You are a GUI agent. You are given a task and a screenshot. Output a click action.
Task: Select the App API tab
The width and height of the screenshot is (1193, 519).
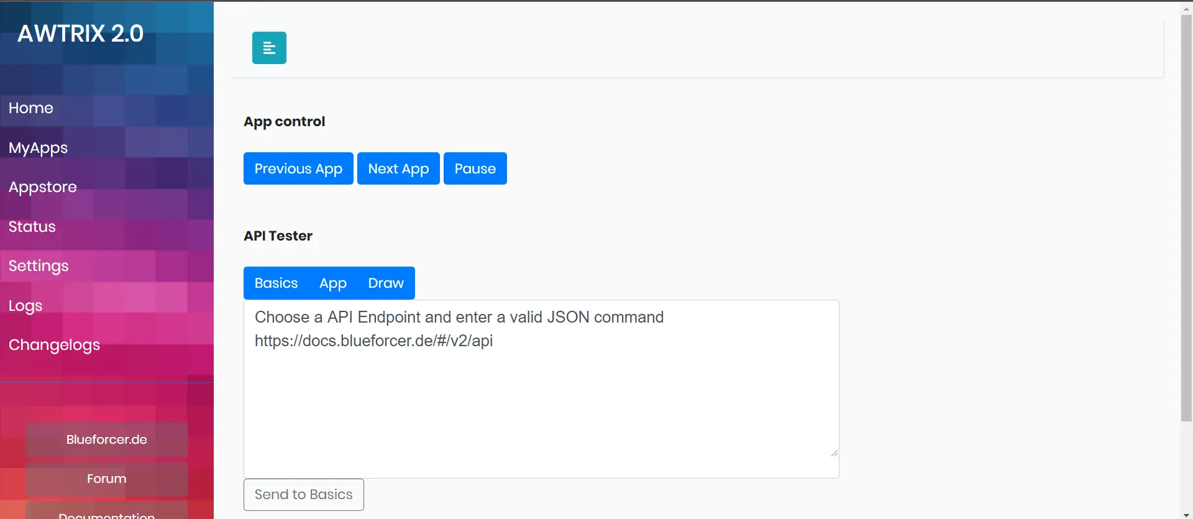pos(333,283)
